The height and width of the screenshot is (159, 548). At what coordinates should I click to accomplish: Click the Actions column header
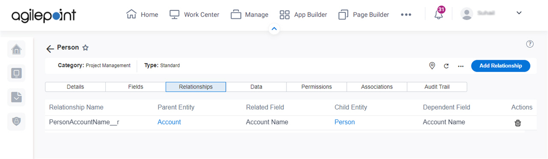coord(522,107)
